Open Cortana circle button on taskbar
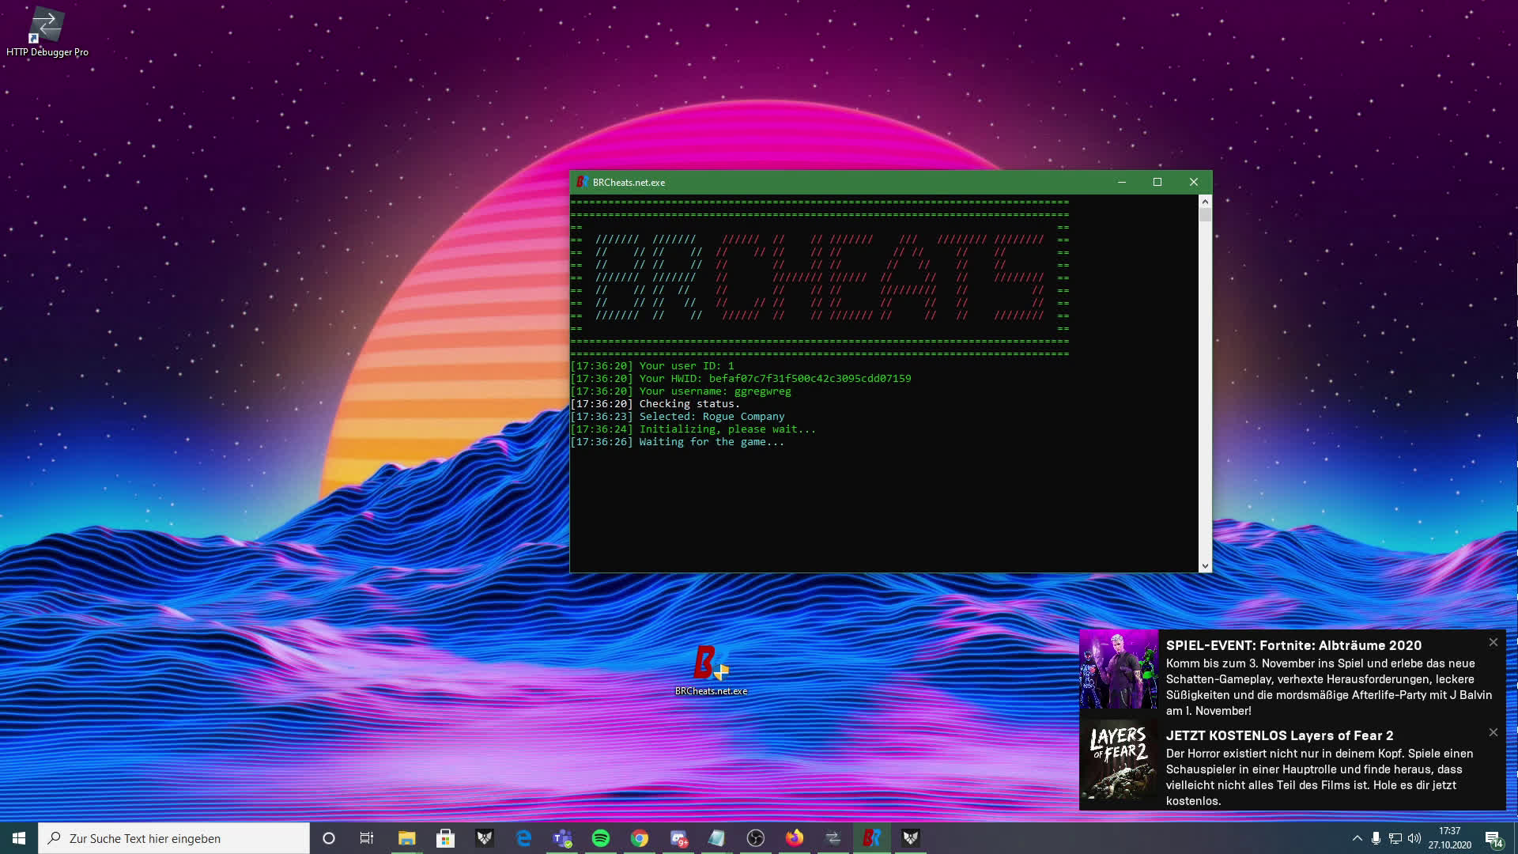 click(329, 838)
